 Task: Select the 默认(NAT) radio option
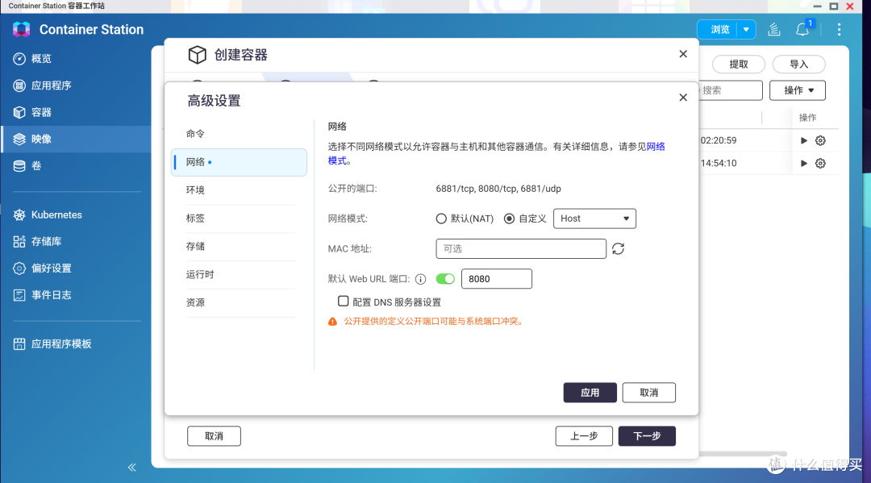point(441,219)
